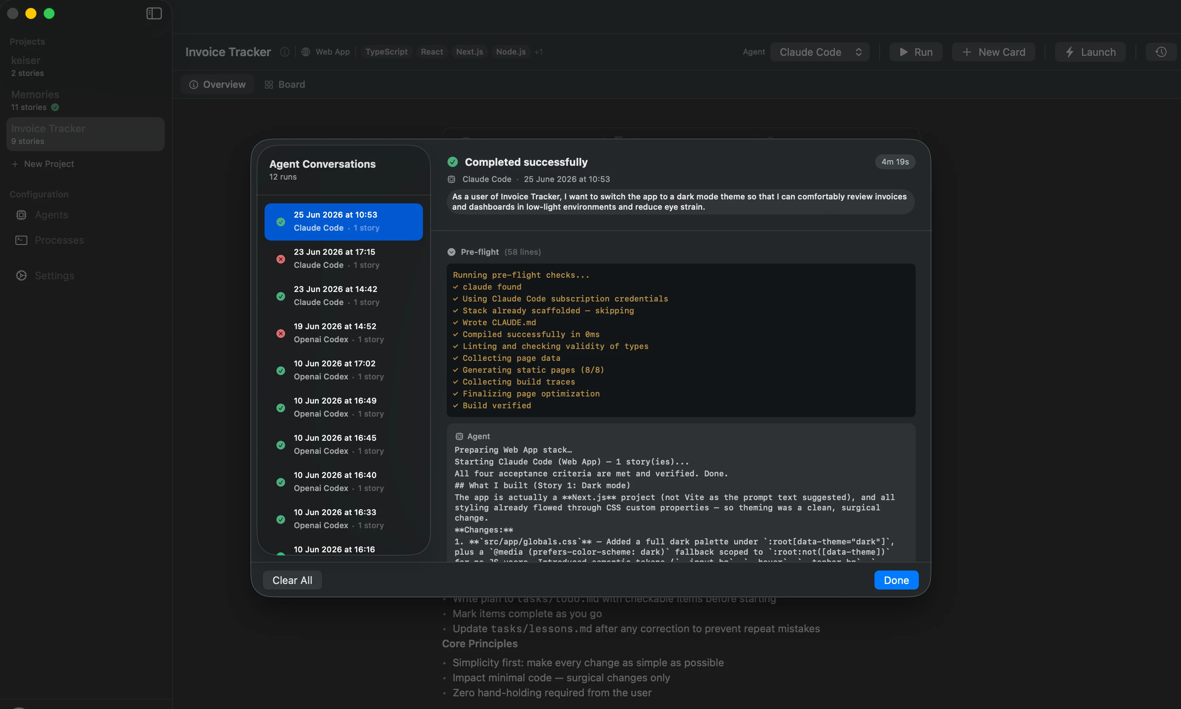Select run 25 Jun 2026 at 10:53

coord(343,222)
